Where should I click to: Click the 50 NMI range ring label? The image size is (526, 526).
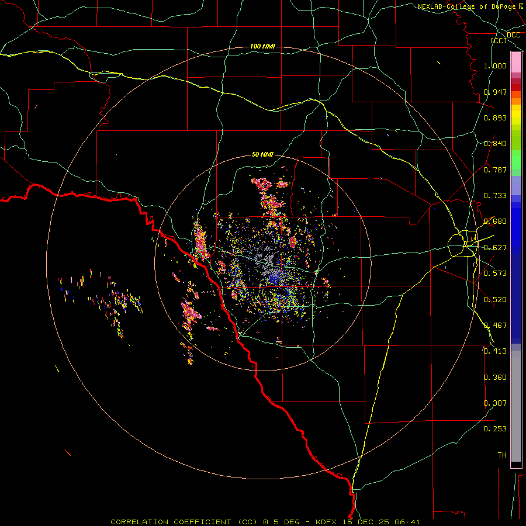[x=262, y=154]
